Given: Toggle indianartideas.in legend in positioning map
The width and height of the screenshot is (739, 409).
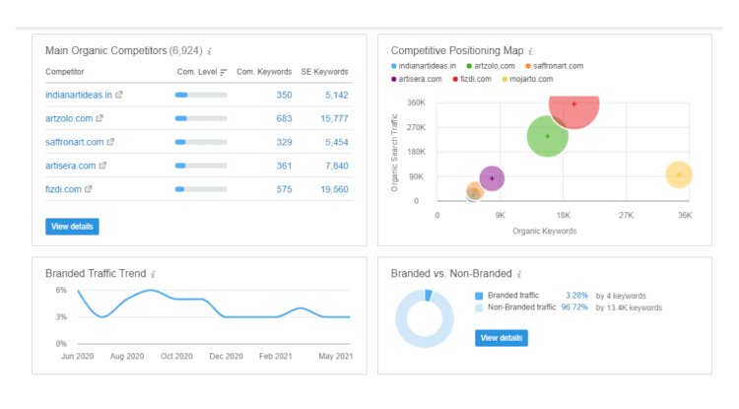Looking at the screenshot, I should [x=424, y=66].
